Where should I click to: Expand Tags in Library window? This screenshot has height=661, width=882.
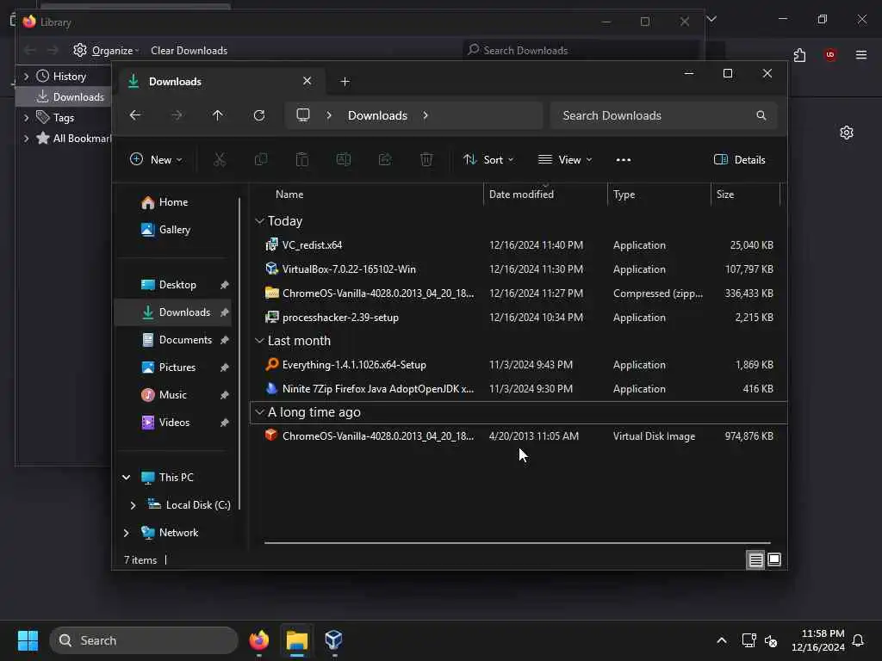[26, 117]
